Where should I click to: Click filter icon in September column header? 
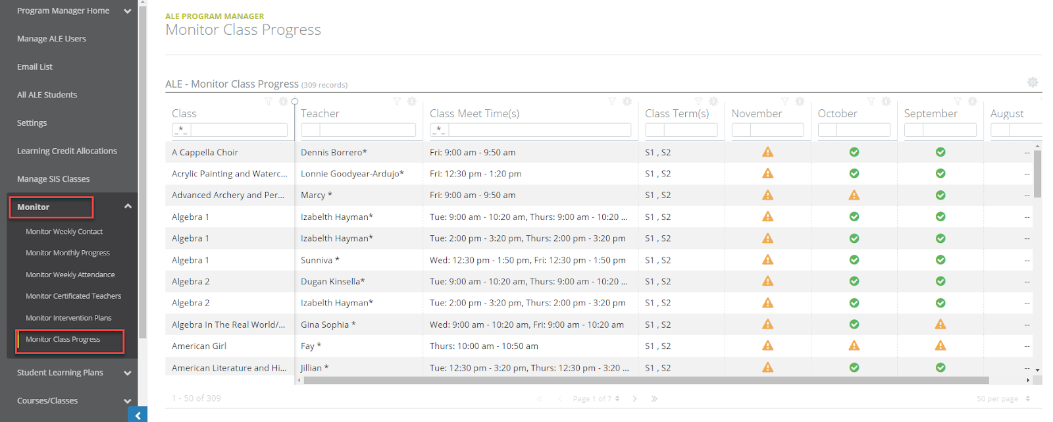pos(958,101)
